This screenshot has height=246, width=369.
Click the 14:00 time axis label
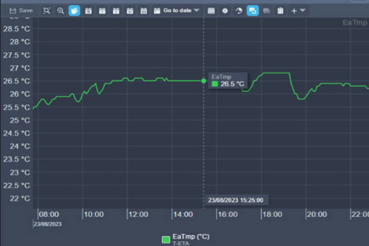183,215
